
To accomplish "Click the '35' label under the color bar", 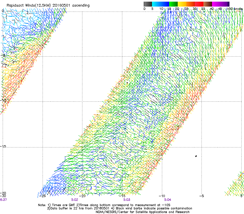I will pos(203,9).
